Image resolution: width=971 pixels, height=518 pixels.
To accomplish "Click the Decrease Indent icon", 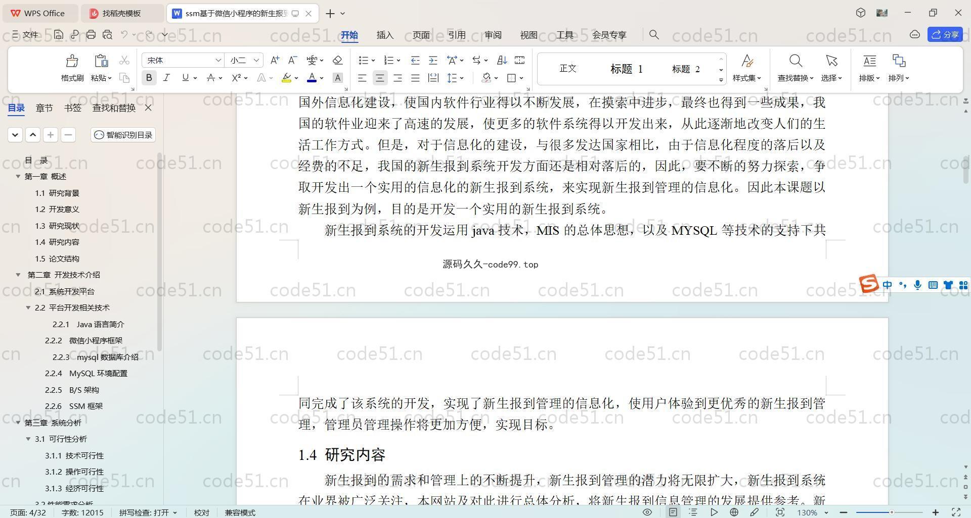I will [415, 60].
